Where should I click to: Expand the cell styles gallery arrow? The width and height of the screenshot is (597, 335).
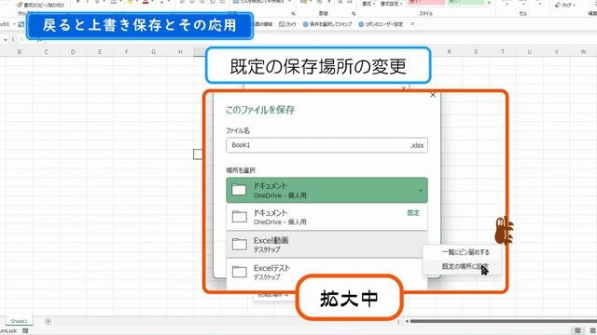click(489, 3)
